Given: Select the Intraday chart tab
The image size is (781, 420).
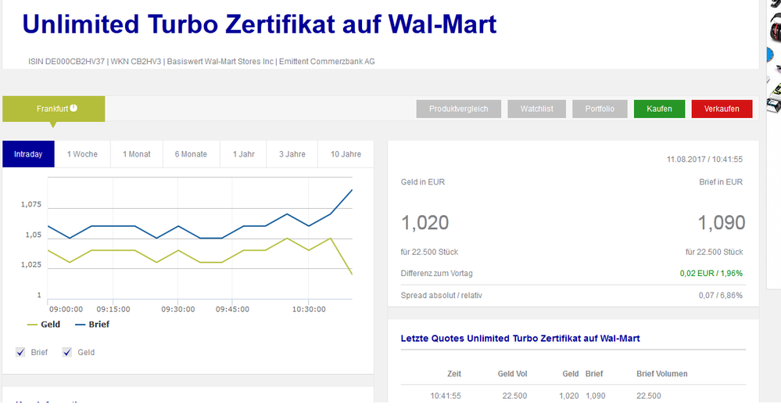Looking at the screenshot, I should pos(28,154).
